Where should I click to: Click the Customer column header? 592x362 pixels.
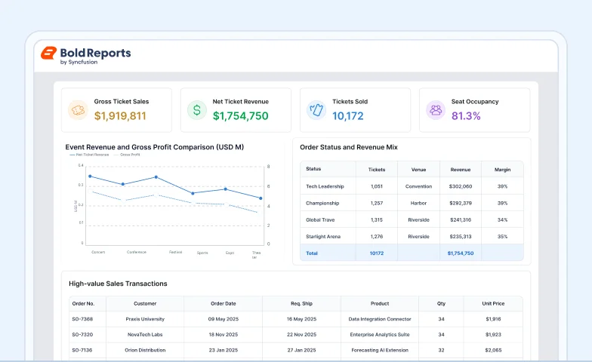click(145, 303)
